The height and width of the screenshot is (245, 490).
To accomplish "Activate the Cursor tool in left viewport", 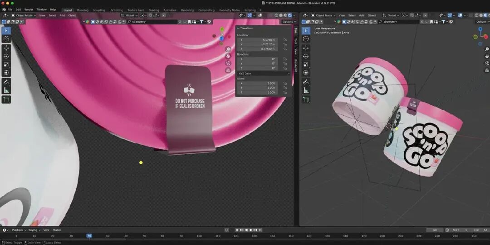I will pos(6,39).
